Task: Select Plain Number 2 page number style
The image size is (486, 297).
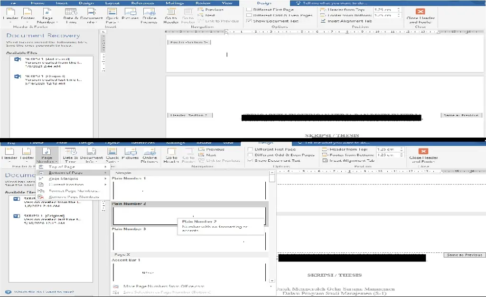Action: pos(189,213)
